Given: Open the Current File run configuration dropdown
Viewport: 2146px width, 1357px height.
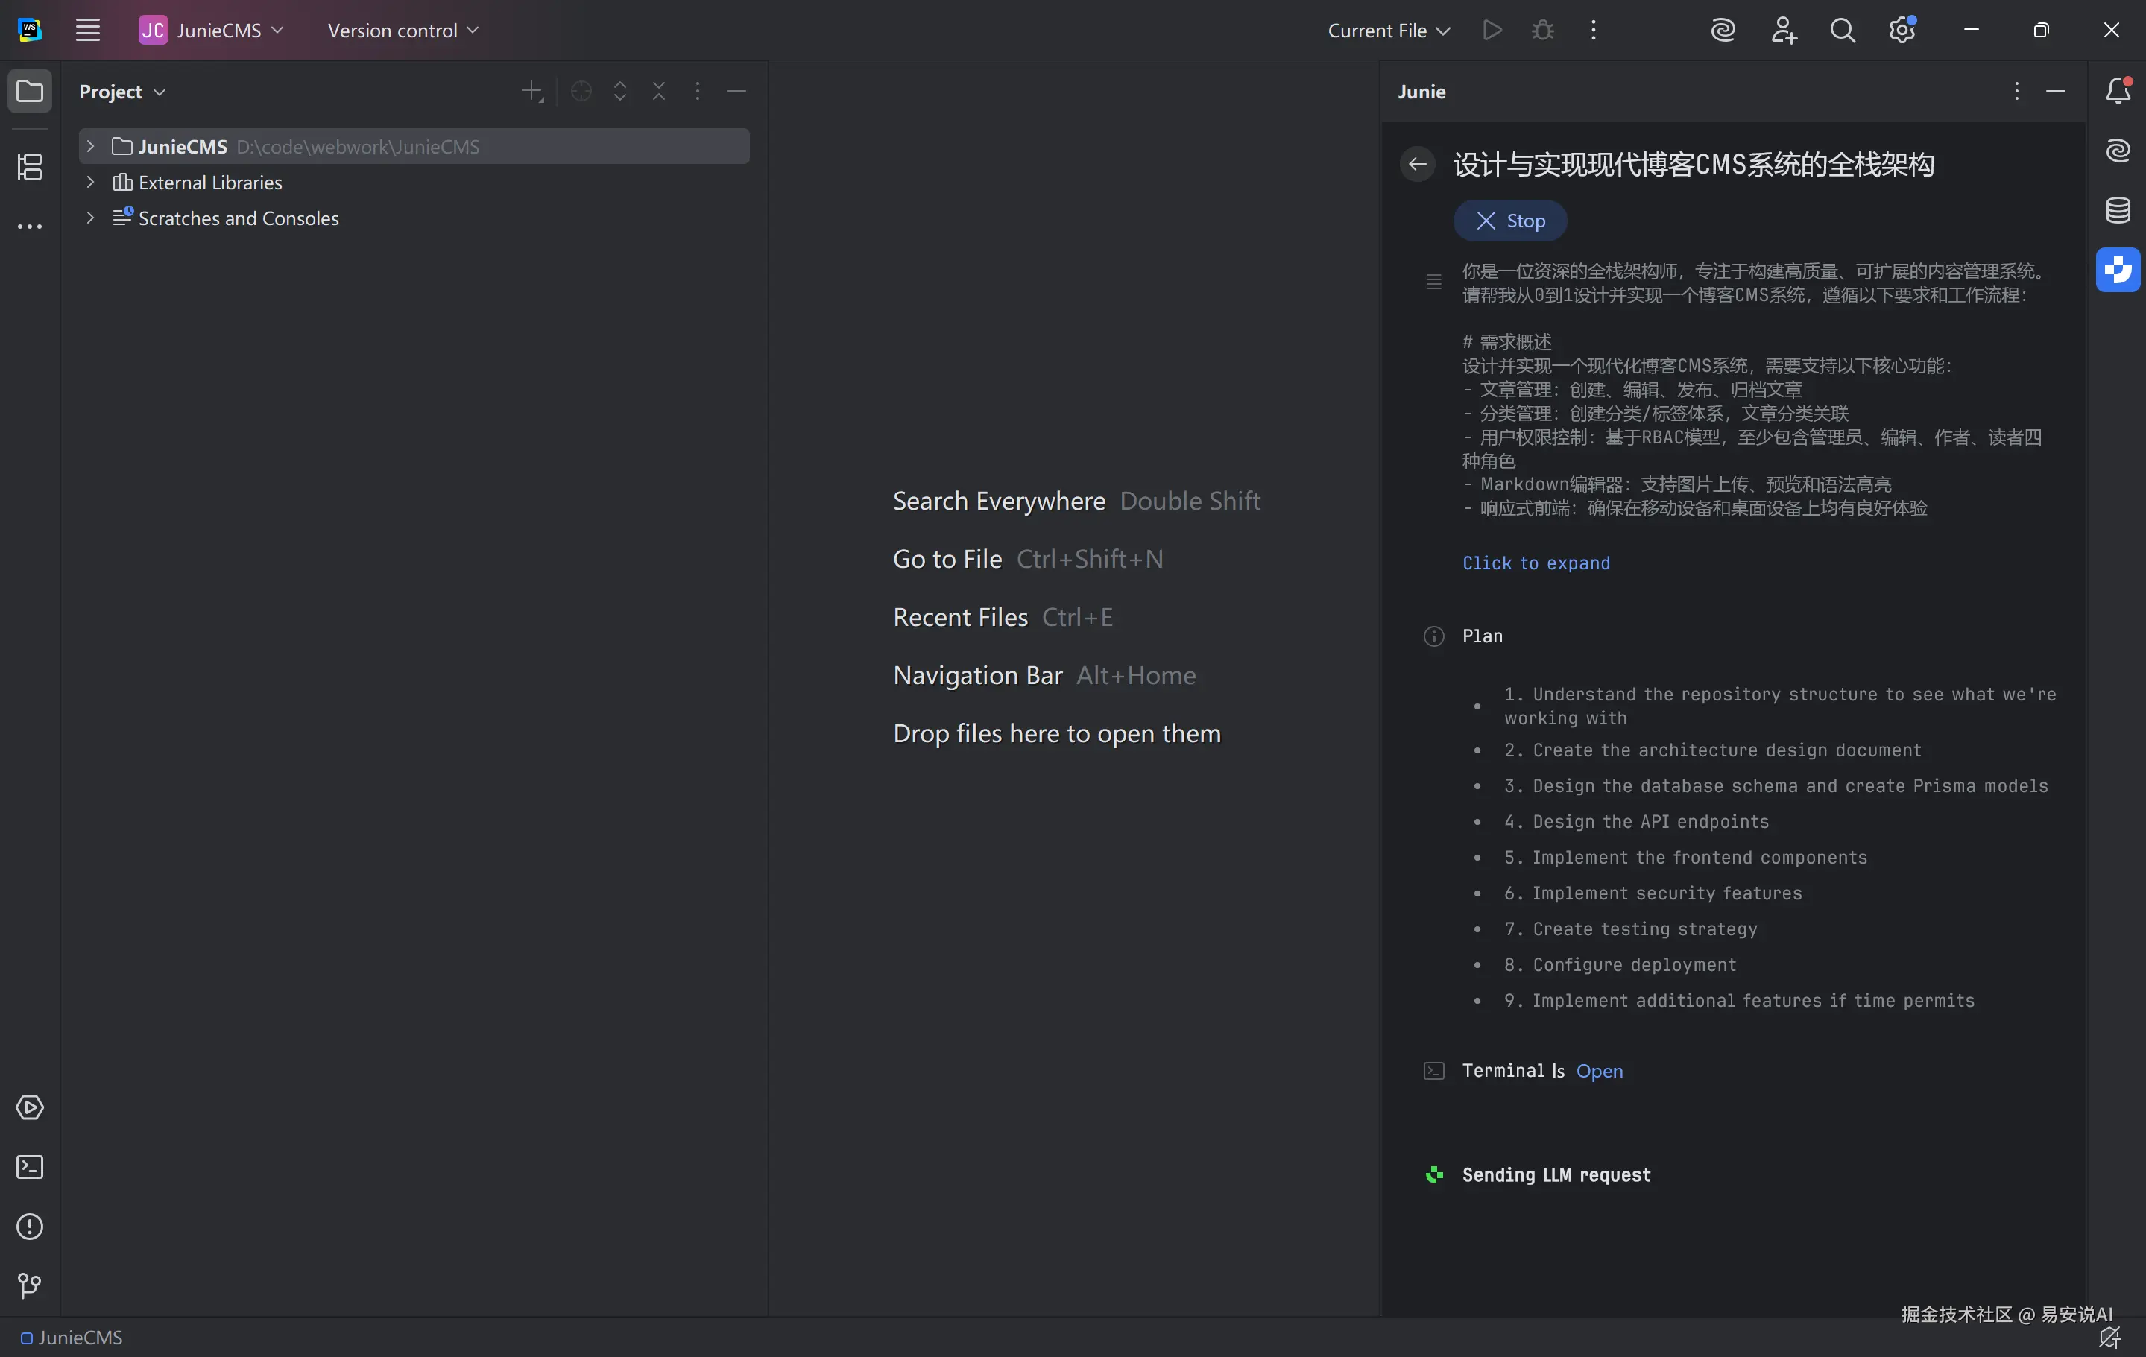Looking at the screenshot, I should (x=1389, y=31).
